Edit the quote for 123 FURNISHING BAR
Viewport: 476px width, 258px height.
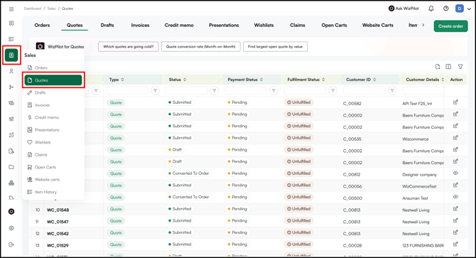(455, 244)
